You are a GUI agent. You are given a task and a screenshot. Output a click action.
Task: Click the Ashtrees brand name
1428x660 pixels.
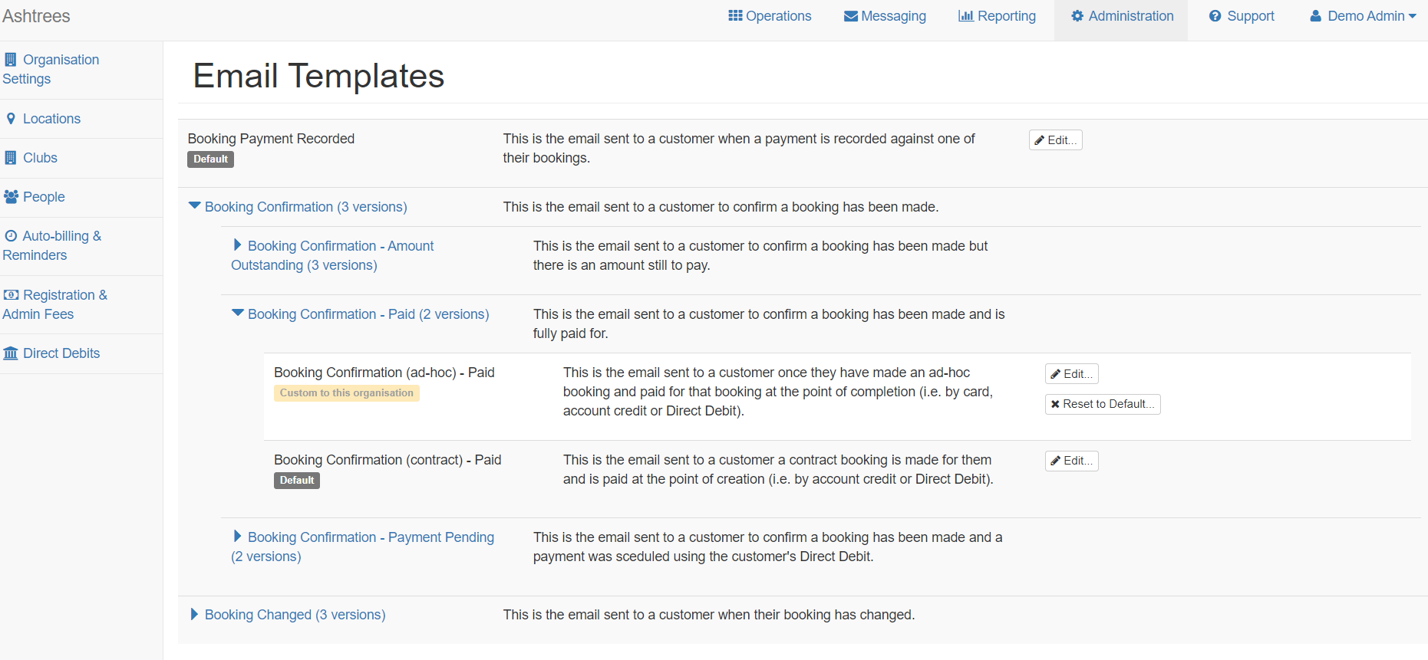[36, 16]
